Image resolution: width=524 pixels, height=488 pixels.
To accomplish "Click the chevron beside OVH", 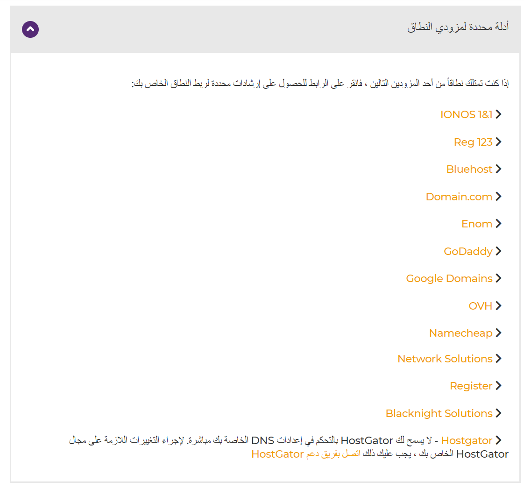I will pos(499,305).
